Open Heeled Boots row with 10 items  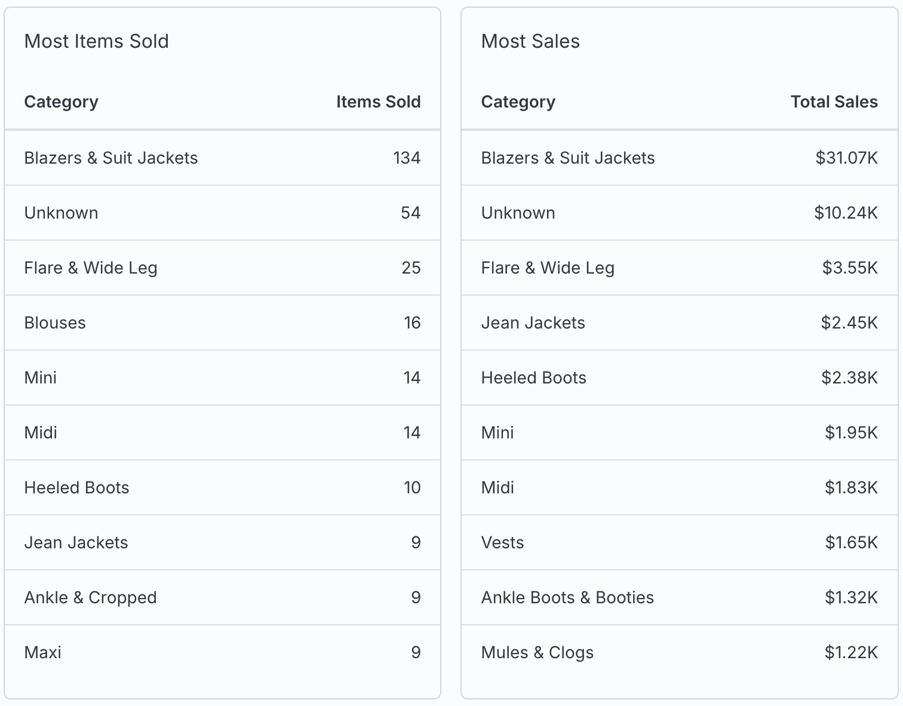[222, 487]
